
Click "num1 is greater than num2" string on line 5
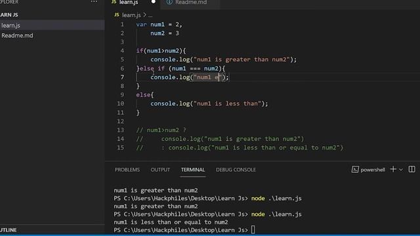pyautogui.click(x=241, y=60)
